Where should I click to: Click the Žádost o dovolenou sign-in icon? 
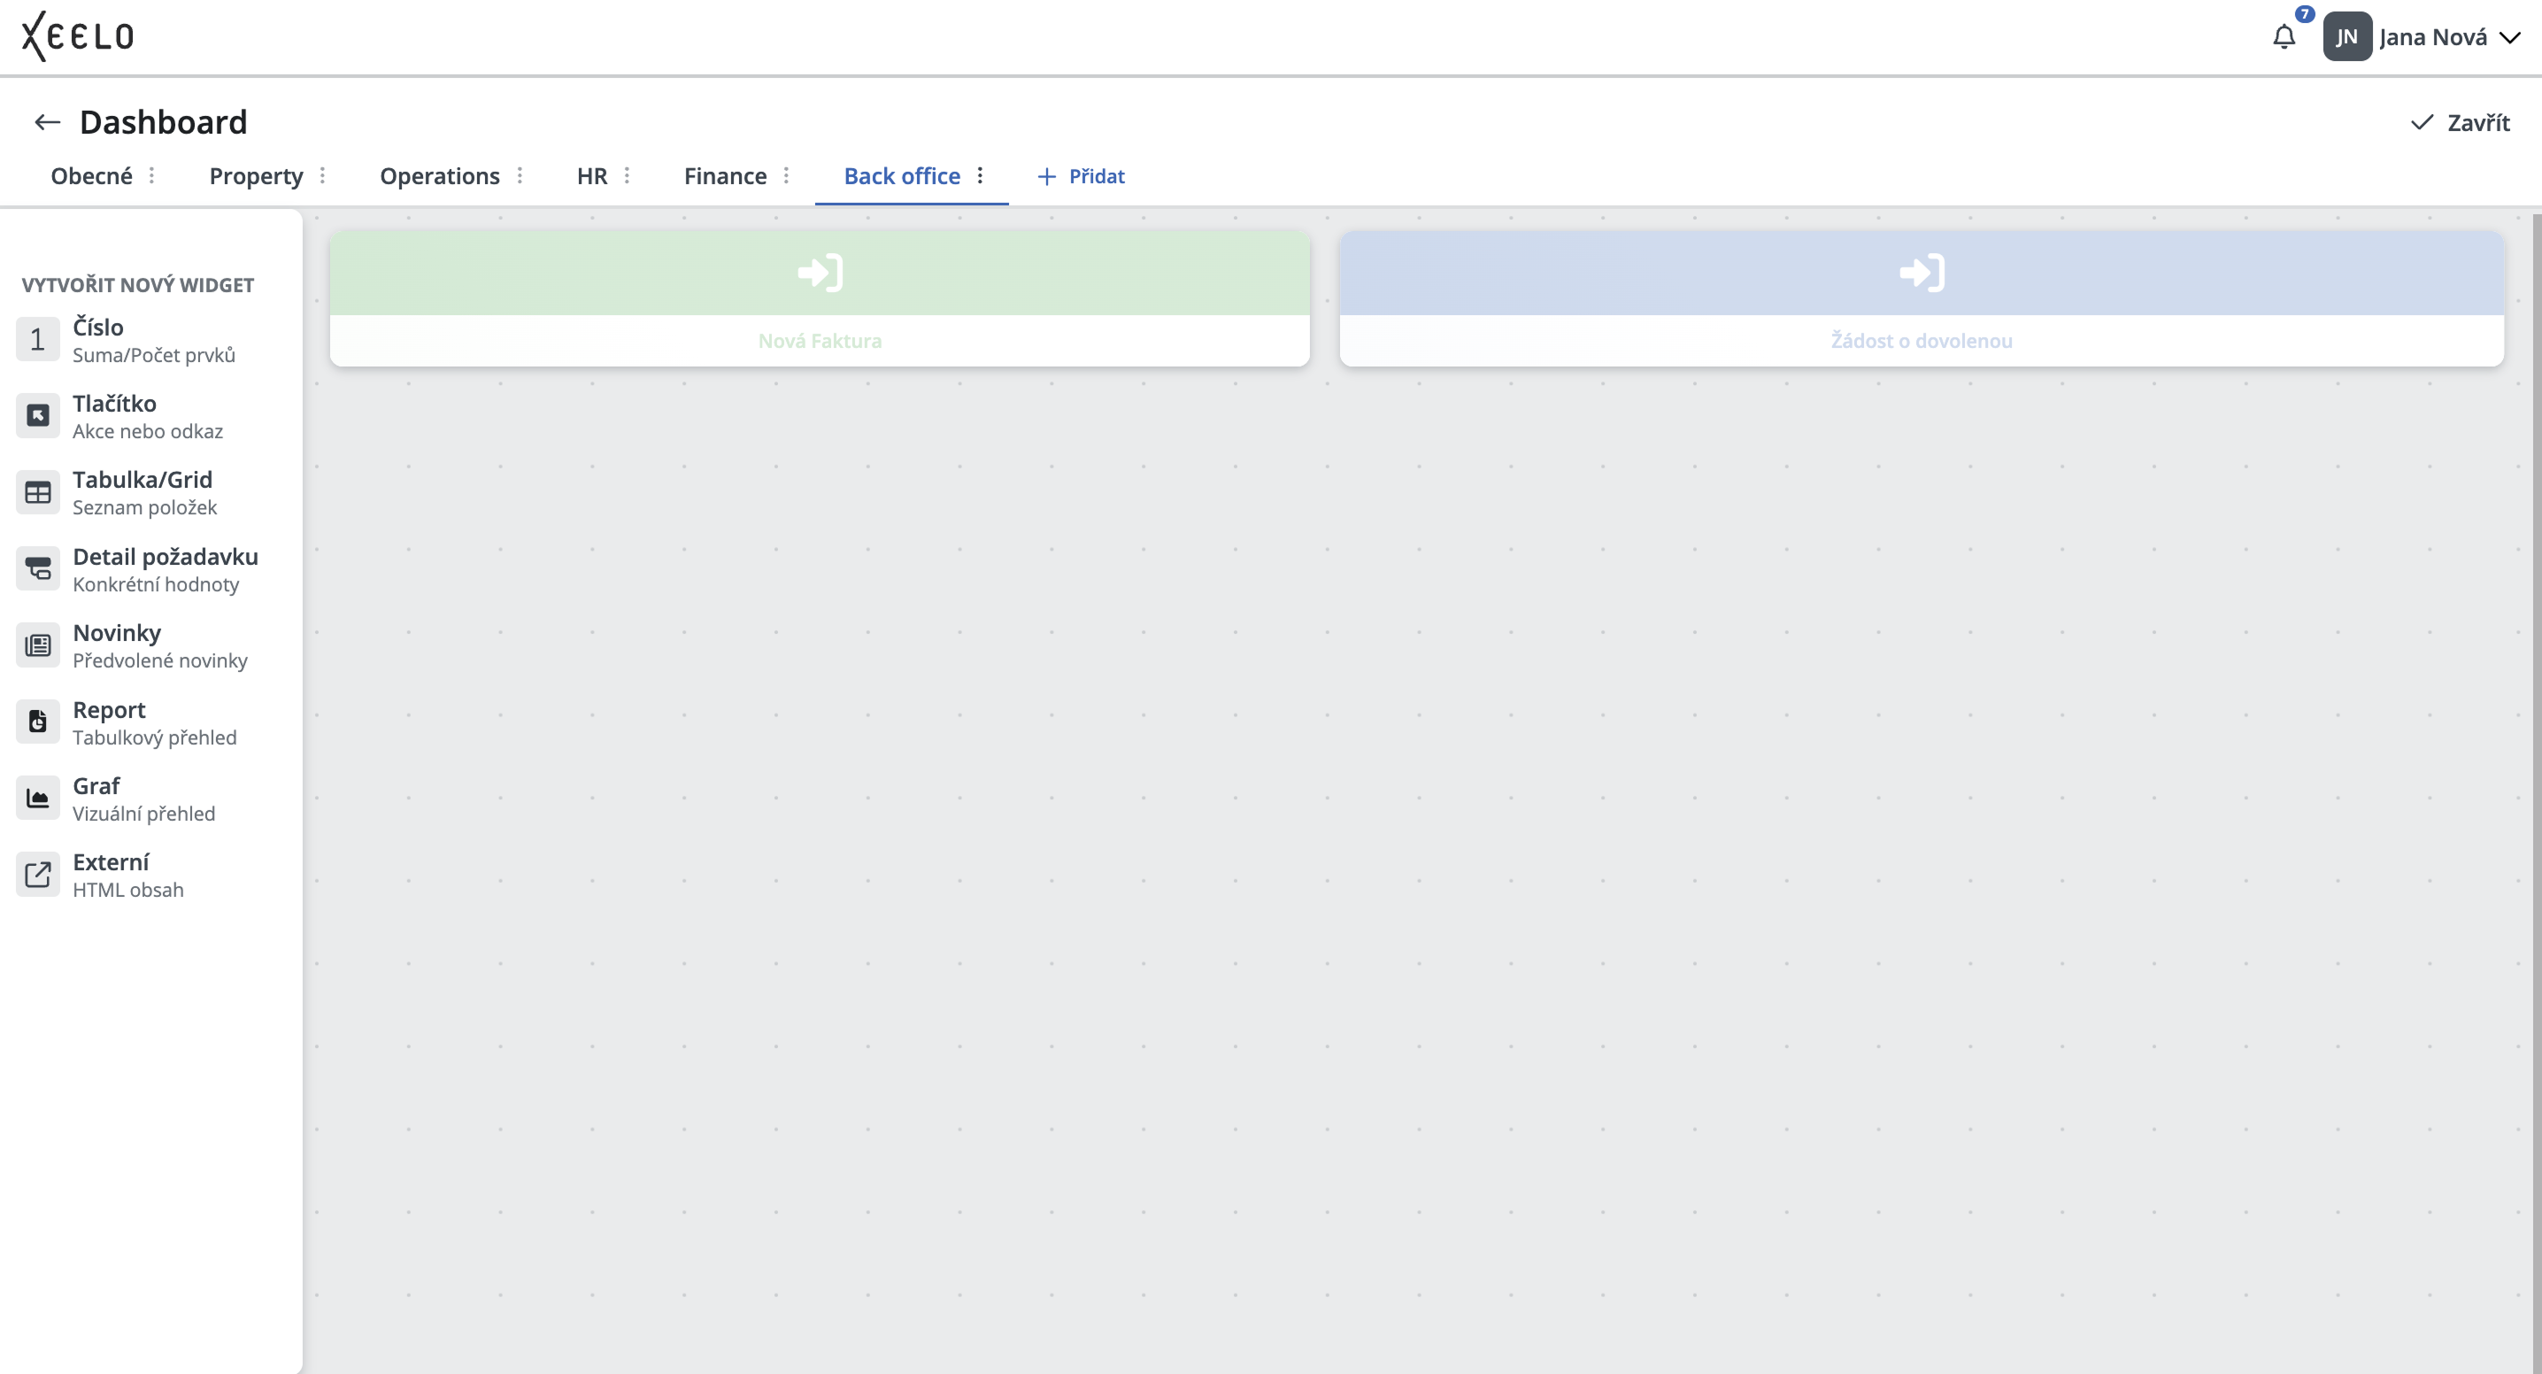pos(1922,273)
